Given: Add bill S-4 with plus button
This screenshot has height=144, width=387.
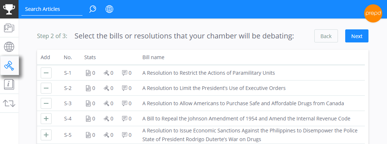Looking at the screenshot, I should [x=46, y=119].
